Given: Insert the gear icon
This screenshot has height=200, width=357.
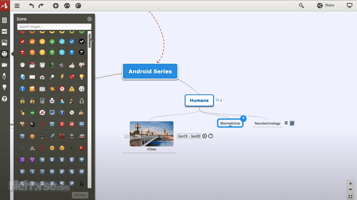Looking at the screenshot, I should (x=72, y=113).
